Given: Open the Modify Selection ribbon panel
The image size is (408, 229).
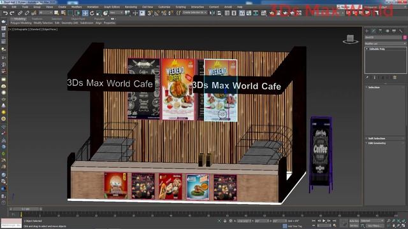Looking at the screenshot, I should pyautogui.click(x=43, y=23).
